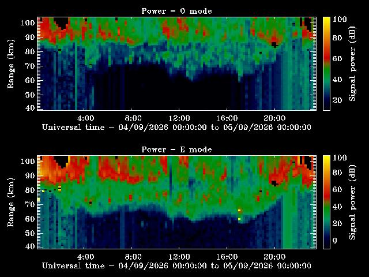Click the 40 km range tick on the E mode plot
Screen dimensions: 369x277
(30, 246)
